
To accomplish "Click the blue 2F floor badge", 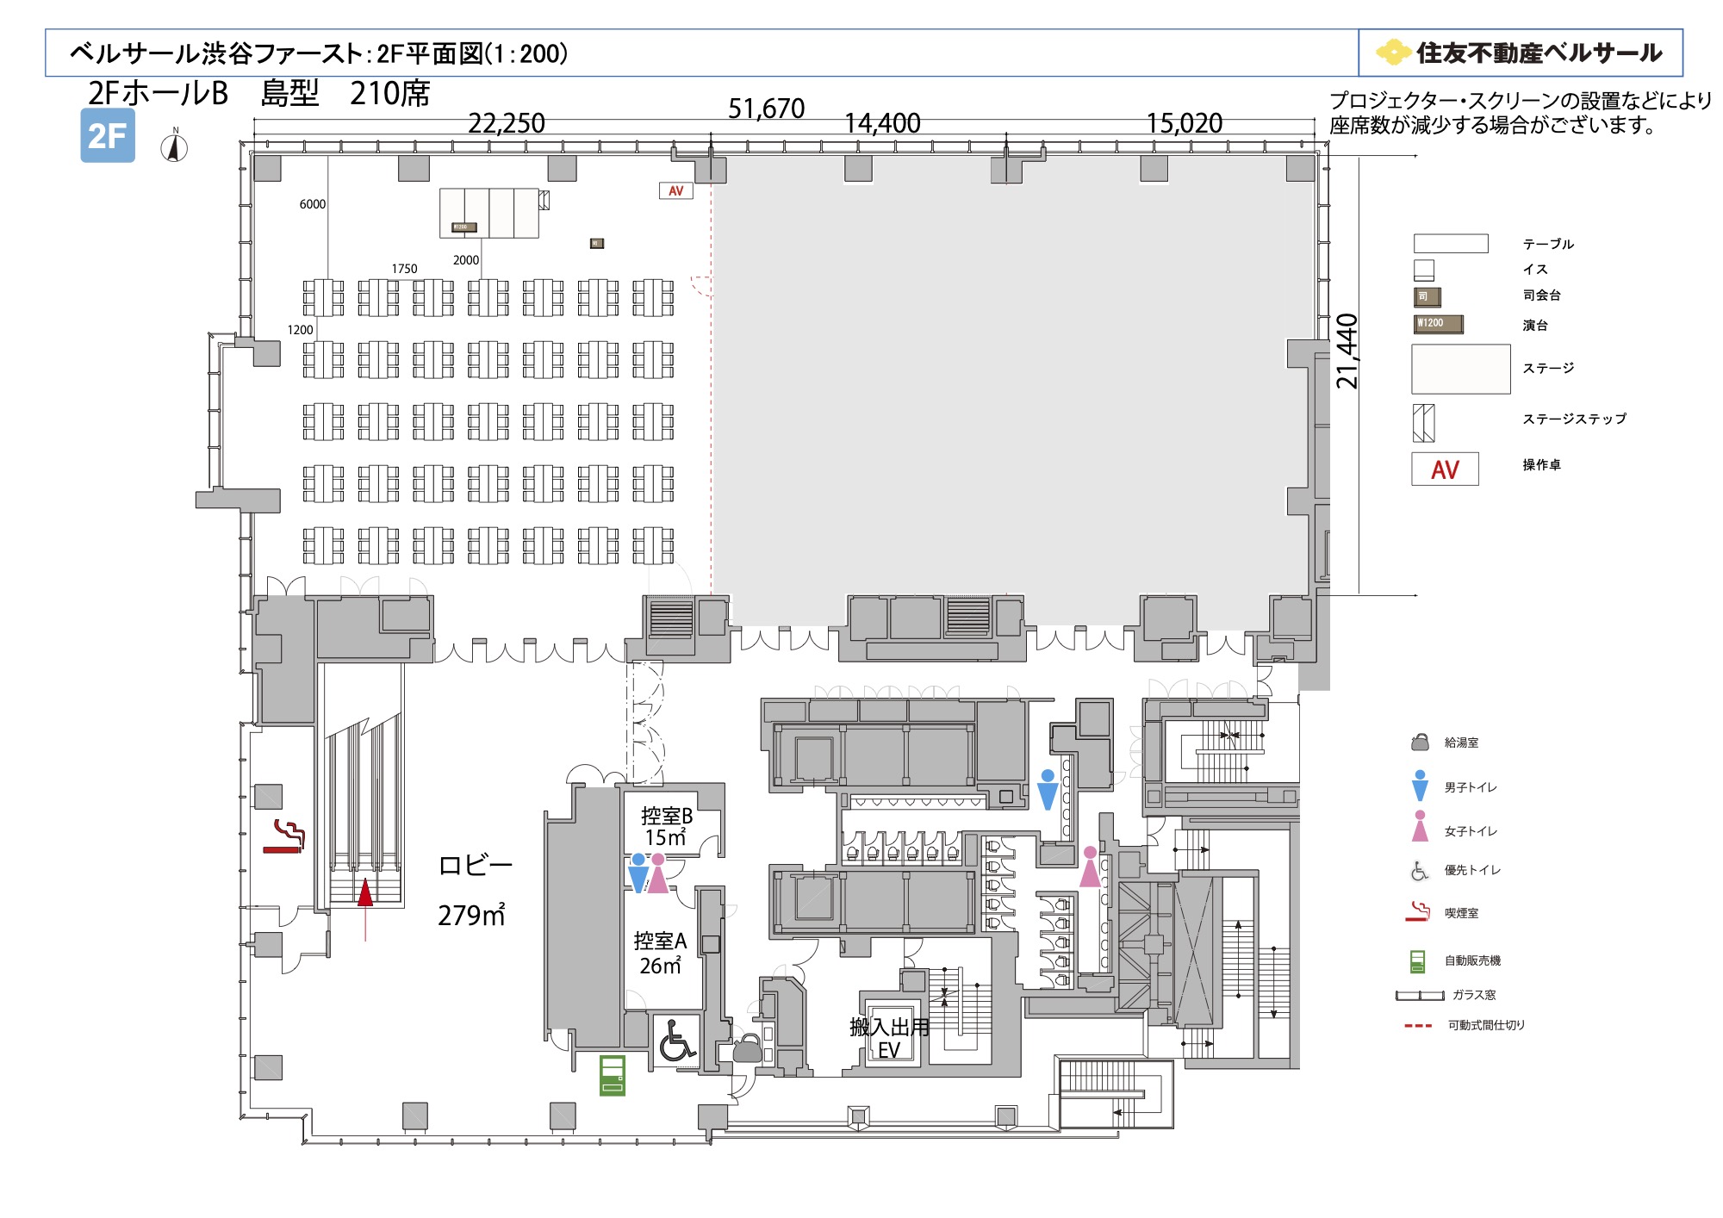I will click(108, 135).
